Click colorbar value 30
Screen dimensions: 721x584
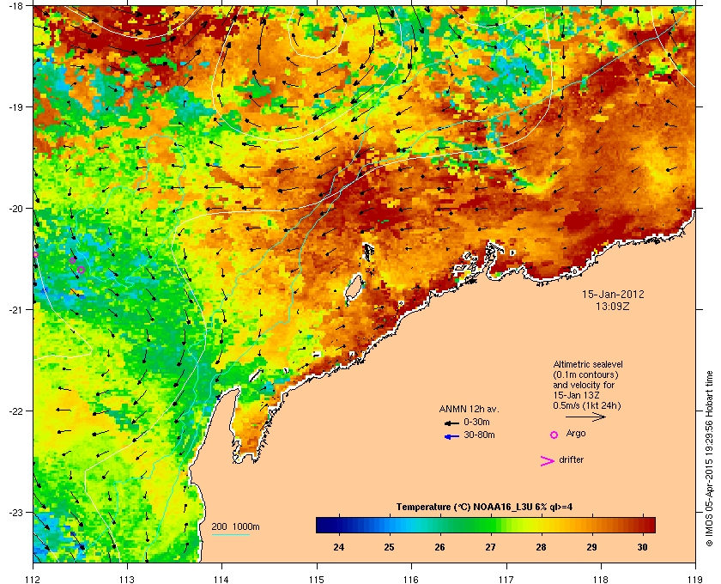pyautogui.click(x=642, y=547)
